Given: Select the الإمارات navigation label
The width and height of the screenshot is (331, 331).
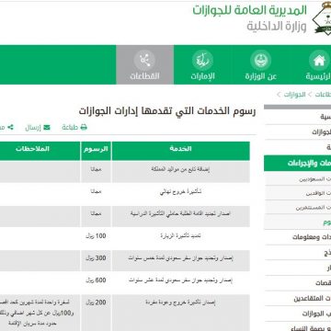Looking at the screenshot, I should [202, 76].
